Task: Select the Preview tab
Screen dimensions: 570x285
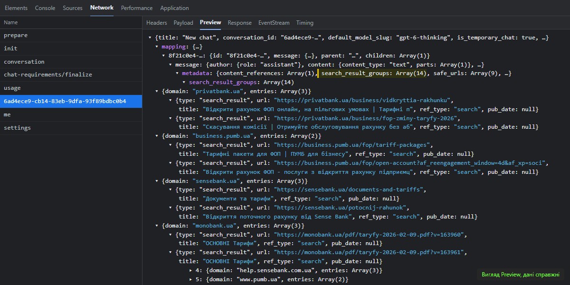Action: (x=210, y=23)
